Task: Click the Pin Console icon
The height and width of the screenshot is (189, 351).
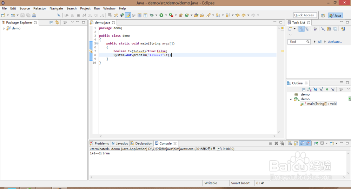Action: coord(316,143)
